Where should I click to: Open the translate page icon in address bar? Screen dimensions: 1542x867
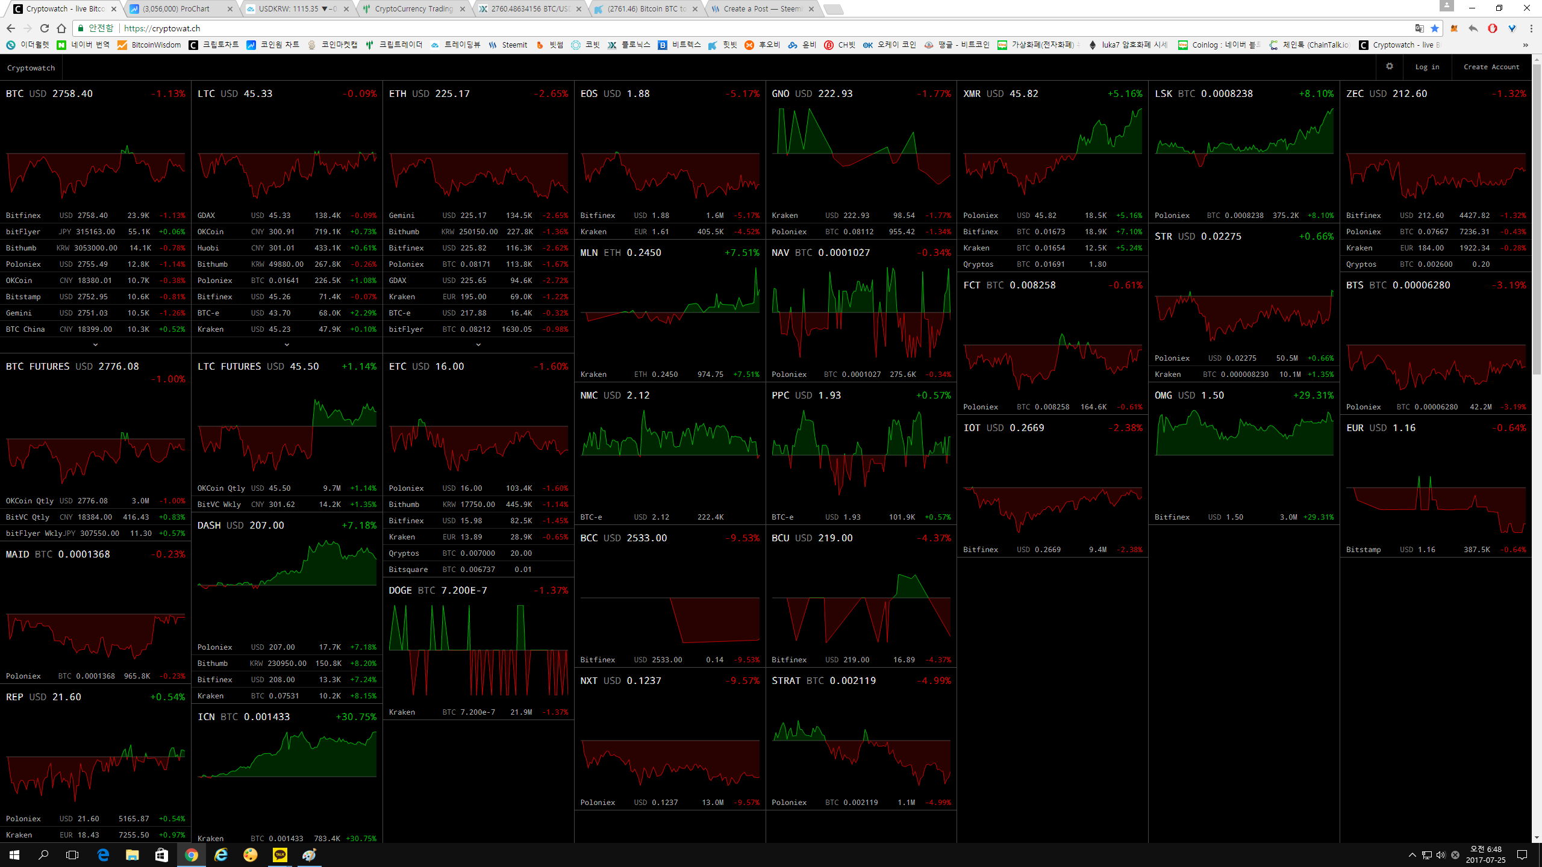[x=1420, y=28]
